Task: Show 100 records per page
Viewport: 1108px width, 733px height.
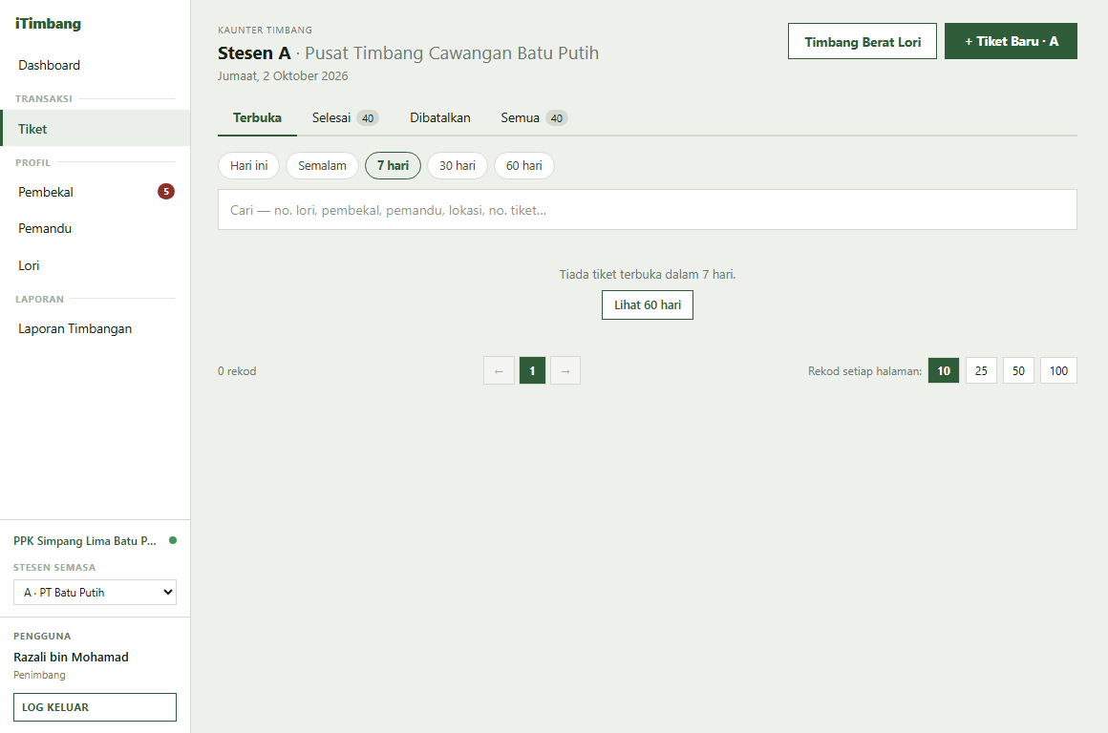Action: 1058,370
